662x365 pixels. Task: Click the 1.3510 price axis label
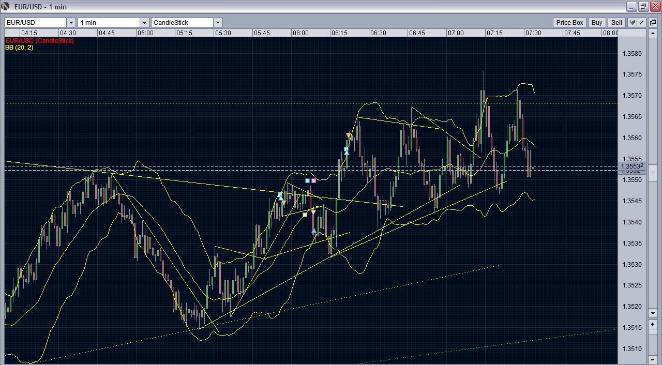(x=631, y=349)
